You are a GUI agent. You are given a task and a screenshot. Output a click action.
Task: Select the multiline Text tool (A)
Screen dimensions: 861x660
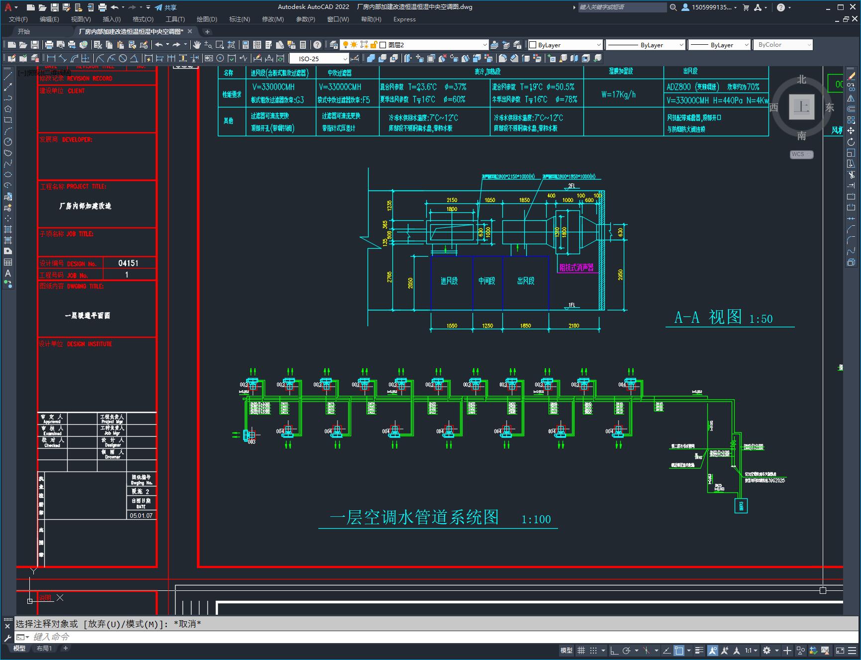pos(7,273)
